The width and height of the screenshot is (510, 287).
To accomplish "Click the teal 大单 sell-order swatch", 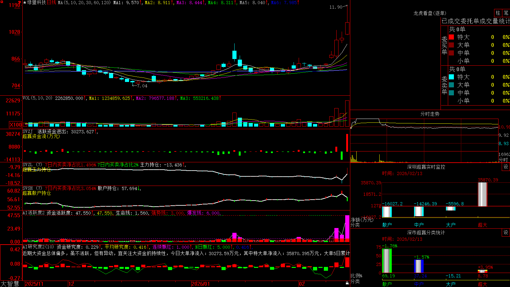I will pyautogui.click(x=451, y=85).
